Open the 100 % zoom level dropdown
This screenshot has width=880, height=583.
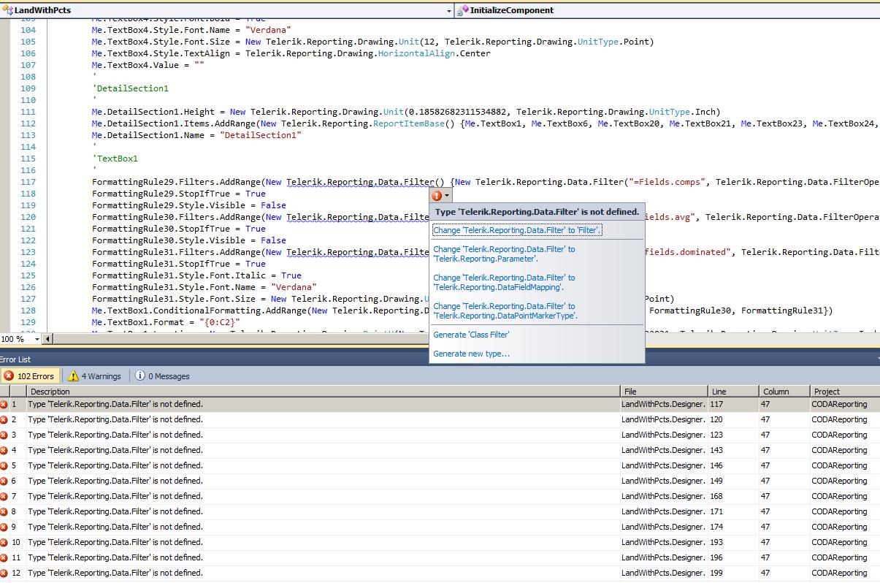[38, 339]
